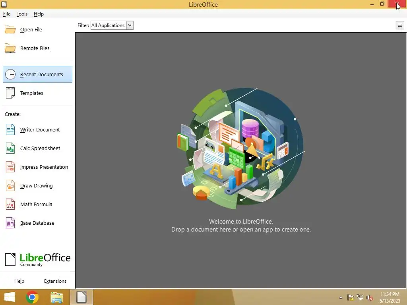
Task: Click the network tray icon
Action: (x=360, y=297)
